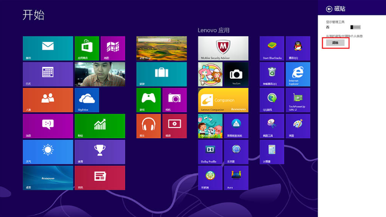The image size is (386, 217).
Task: Open the Xbox Games tile
Action: click(x=149, y=100)
